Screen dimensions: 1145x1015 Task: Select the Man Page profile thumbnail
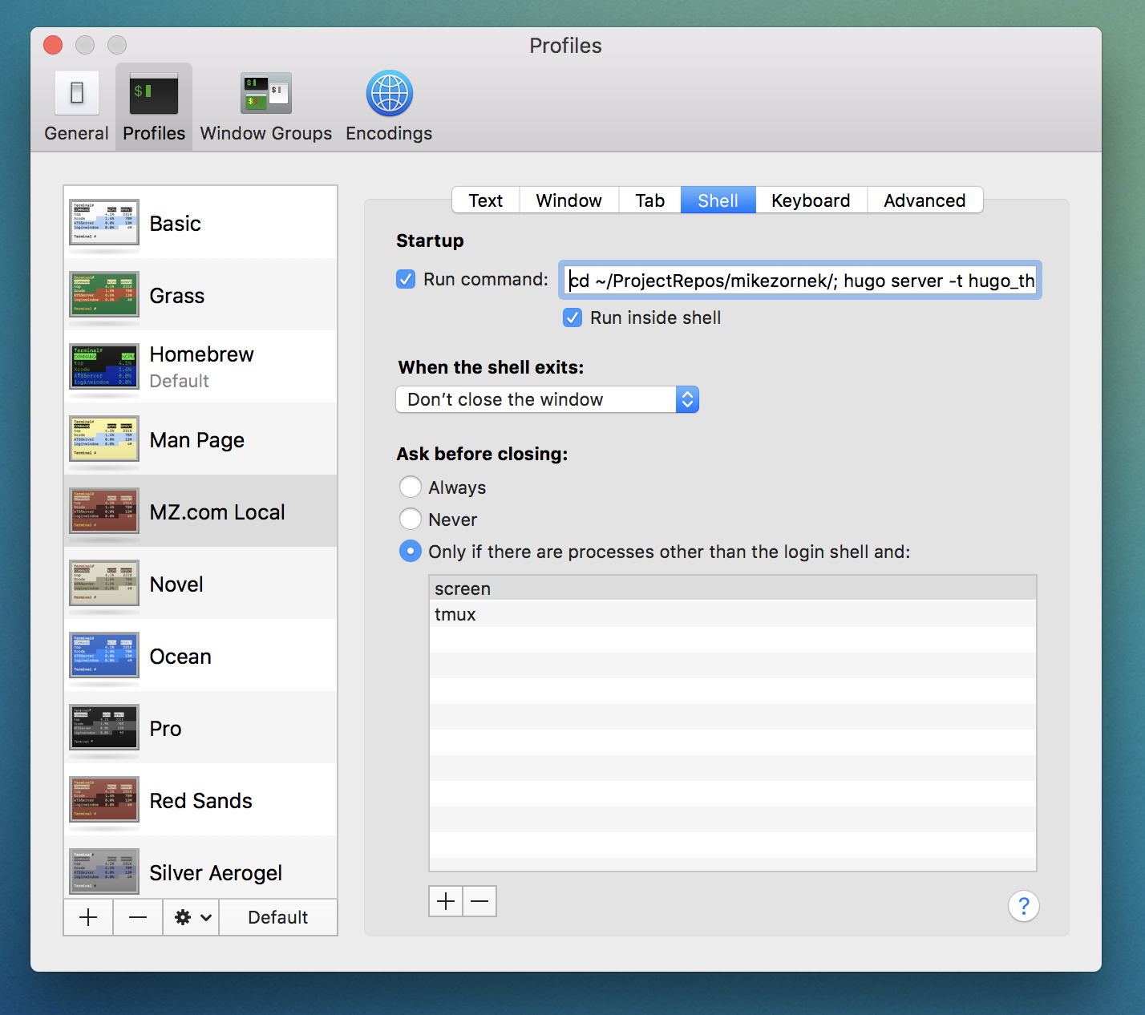[x=104, y=439]
